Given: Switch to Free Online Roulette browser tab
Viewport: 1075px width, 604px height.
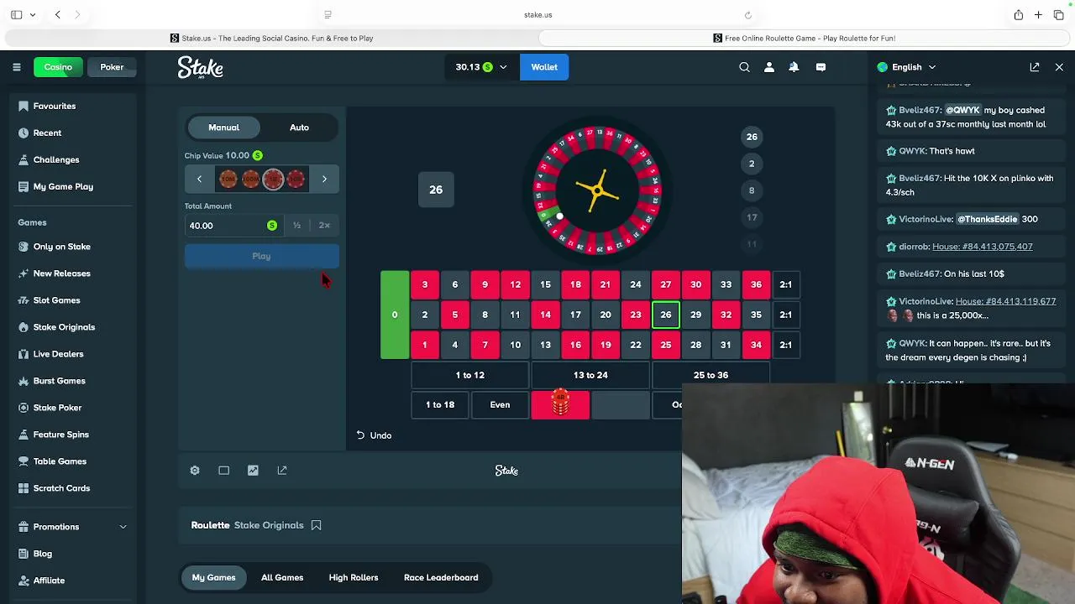Looking at the screenshot, I should coord(804,38).
